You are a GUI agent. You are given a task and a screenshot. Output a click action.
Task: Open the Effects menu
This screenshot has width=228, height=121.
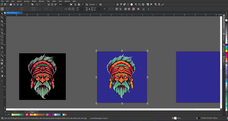pyautogui.click(x=34, y=1)
